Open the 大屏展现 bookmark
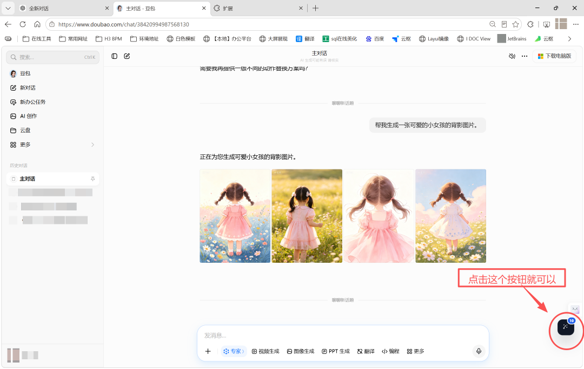The width and height of the screenshot is (584, 369). 274,39
